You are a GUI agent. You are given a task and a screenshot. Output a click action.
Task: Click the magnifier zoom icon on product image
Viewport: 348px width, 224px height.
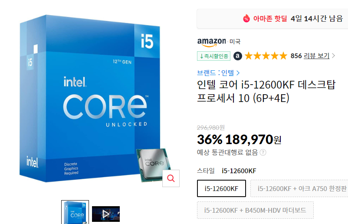(171, 178)
